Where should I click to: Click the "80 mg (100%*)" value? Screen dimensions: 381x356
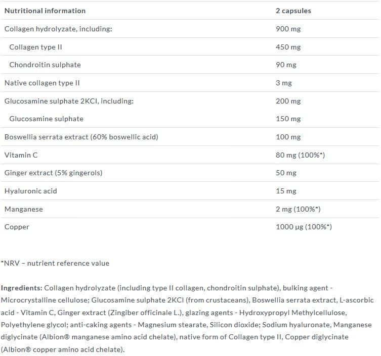coord(300,155)
